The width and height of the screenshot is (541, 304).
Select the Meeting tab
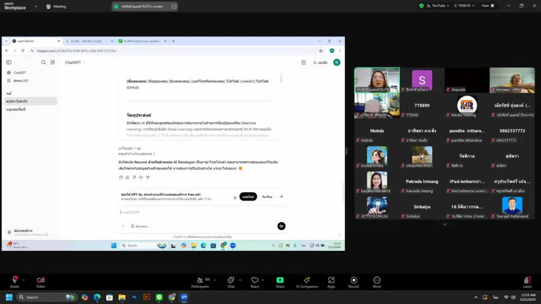[56, 6]
